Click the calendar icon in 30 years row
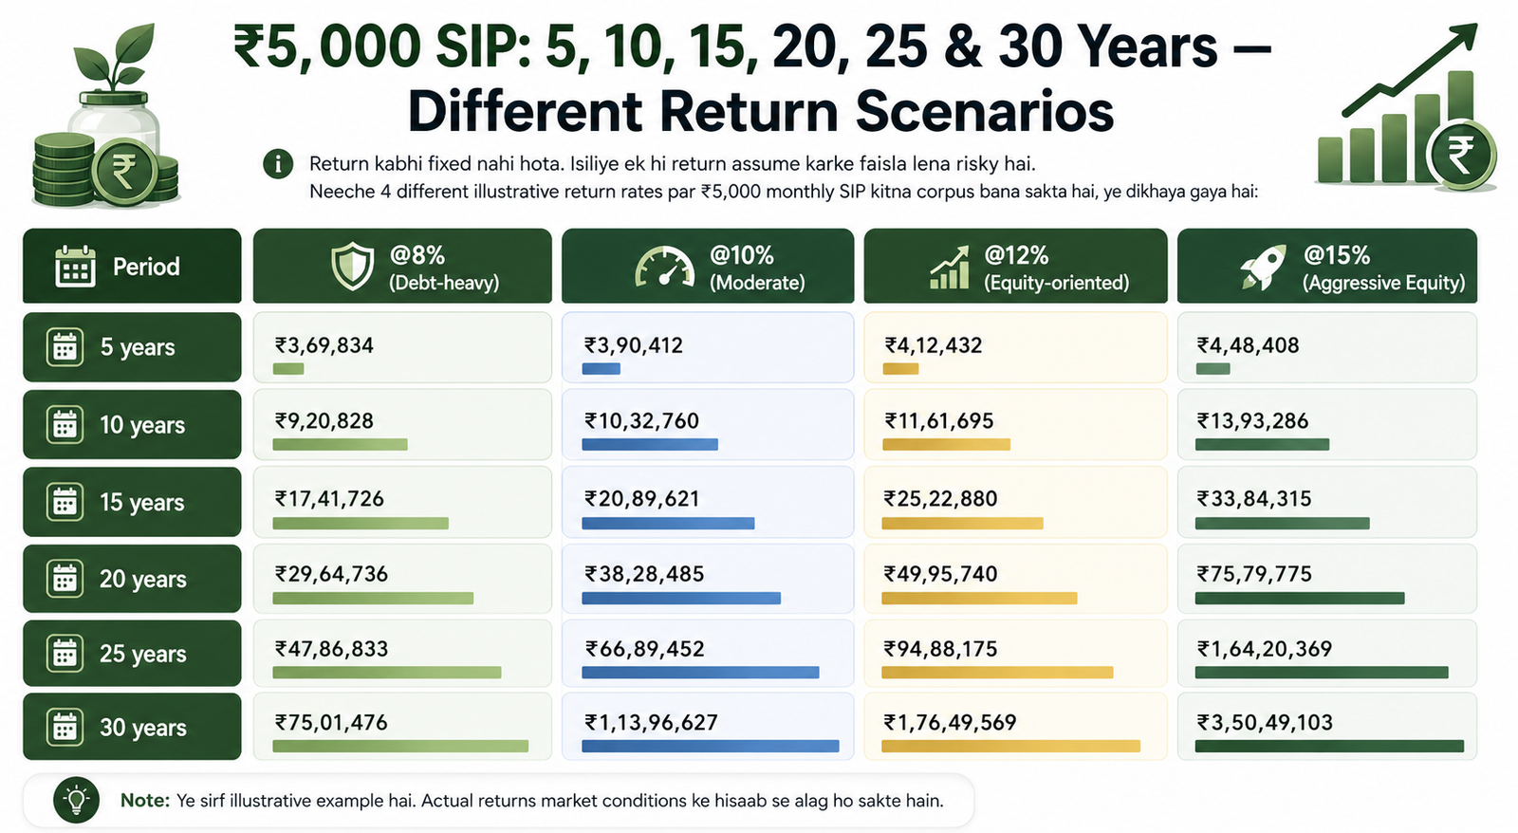 tap(65, 727)
